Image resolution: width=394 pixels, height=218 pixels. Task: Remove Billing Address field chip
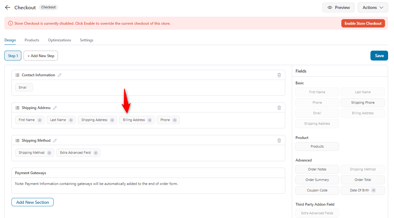150,120
